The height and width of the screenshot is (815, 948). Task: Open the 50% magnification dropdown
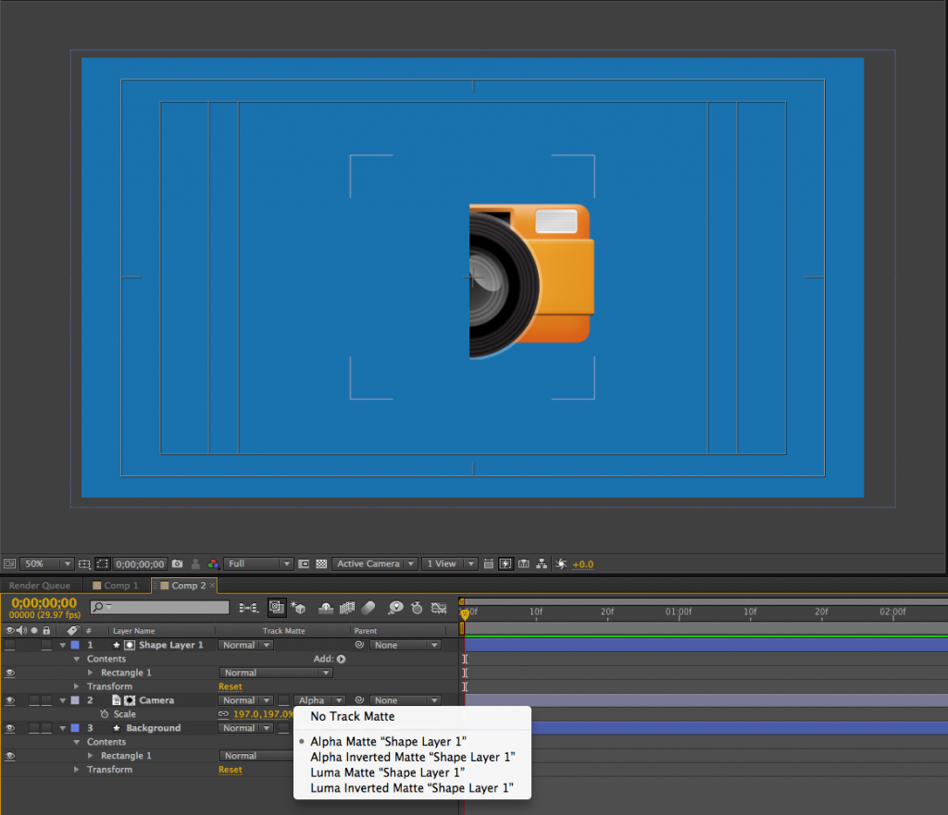(x=46, y=563)
